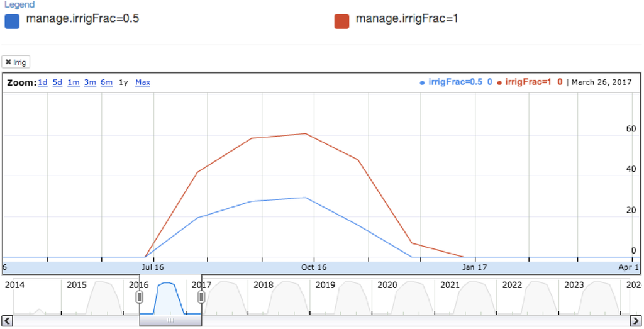This screenshot has width=644, height=329.
Task: Choose the 3m zoom option
Action: [x=90, y=82]
